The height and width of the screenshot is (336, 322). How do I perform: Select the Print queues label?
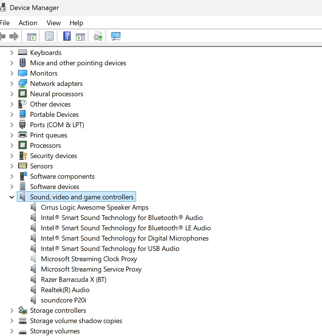49,135
